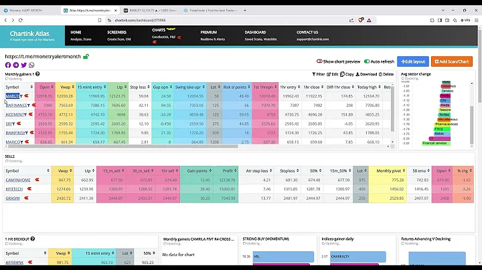Sort SELL2 table by Monthly pivot column
The image size is (482, 270).
pyautogui.click(x=388, y=170)
